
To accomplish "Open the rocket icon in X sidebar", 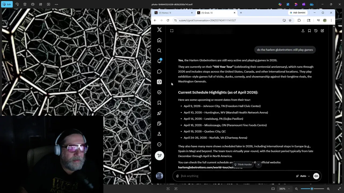I will tap(159, 113).
